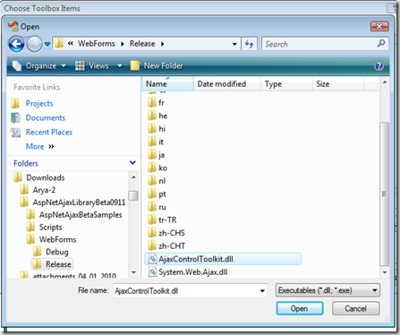Select the zh-CHS folder
The image size is (400, 335).
click(172, 233)
